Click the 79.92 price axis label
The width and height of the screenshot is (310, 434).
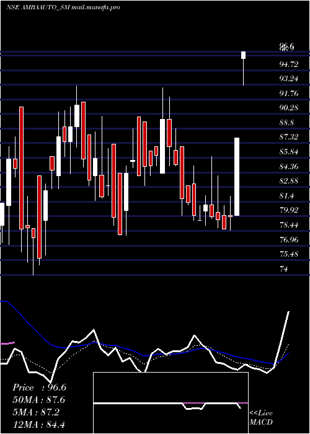pos(289,210)
